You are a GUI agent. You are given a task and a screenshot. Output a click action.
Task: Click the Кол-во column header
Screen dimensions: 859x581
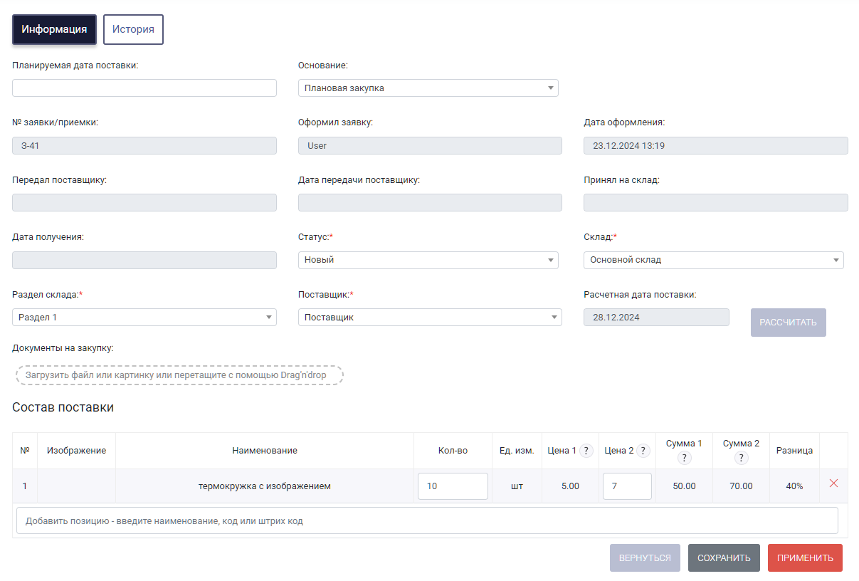453,451
